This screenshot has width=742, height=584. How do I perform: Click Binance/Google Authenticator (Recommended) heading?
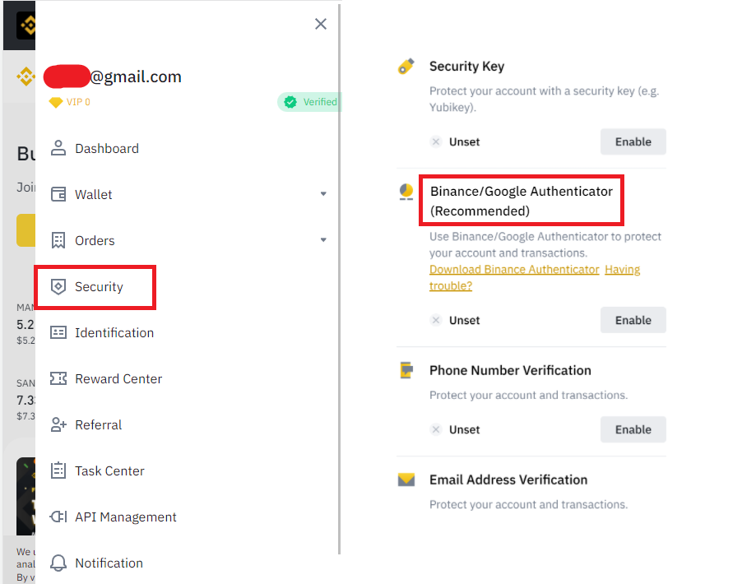point(522,201)
